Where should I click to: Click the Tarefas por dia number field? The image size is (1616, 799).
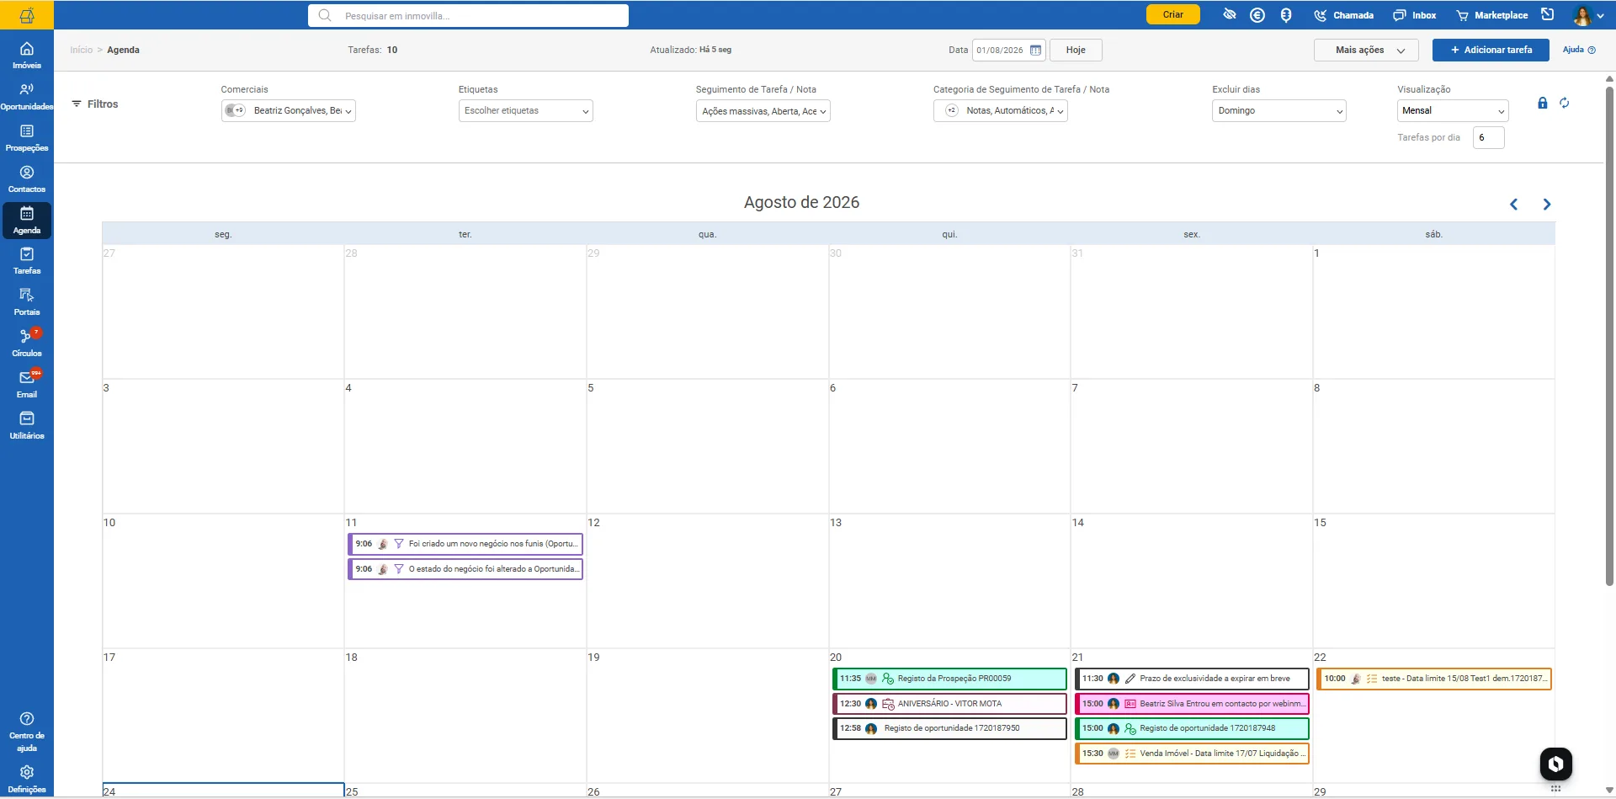(1488, 137)
